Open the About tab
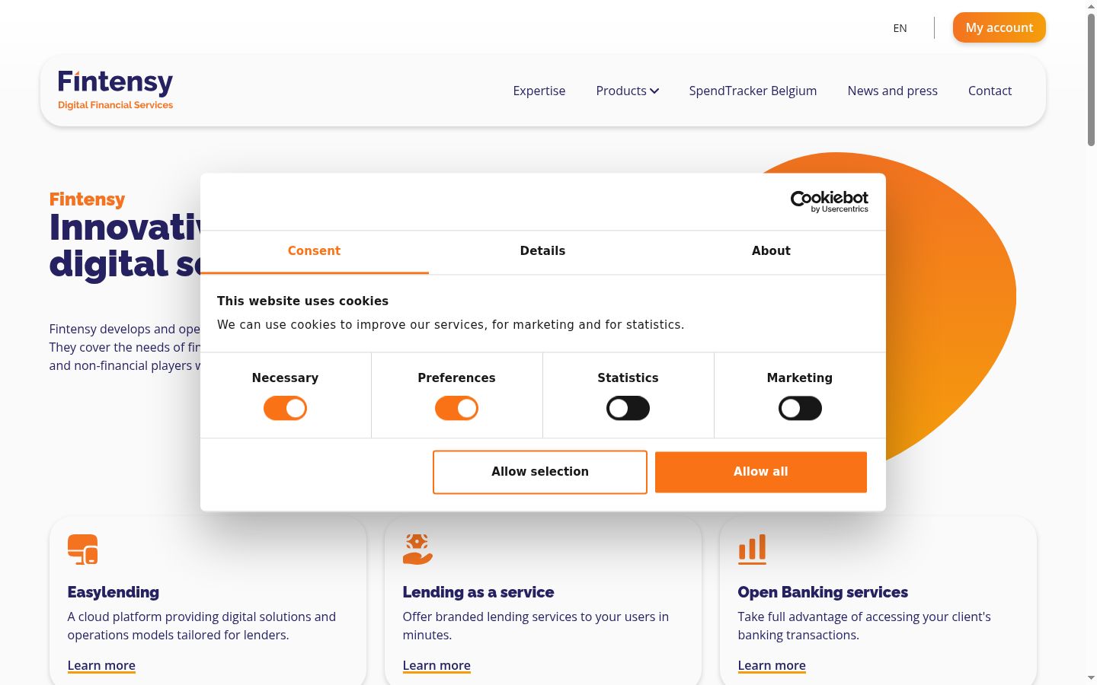This screenshot has height=685, width=1097. 771,251
